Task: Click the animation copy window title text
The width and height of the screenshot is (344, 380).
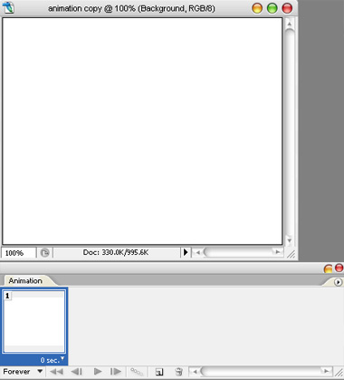Action: [131, 8]
